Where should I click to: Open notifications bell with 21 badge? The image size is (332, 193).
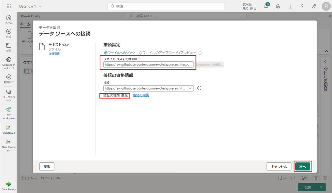pos(266,6)
